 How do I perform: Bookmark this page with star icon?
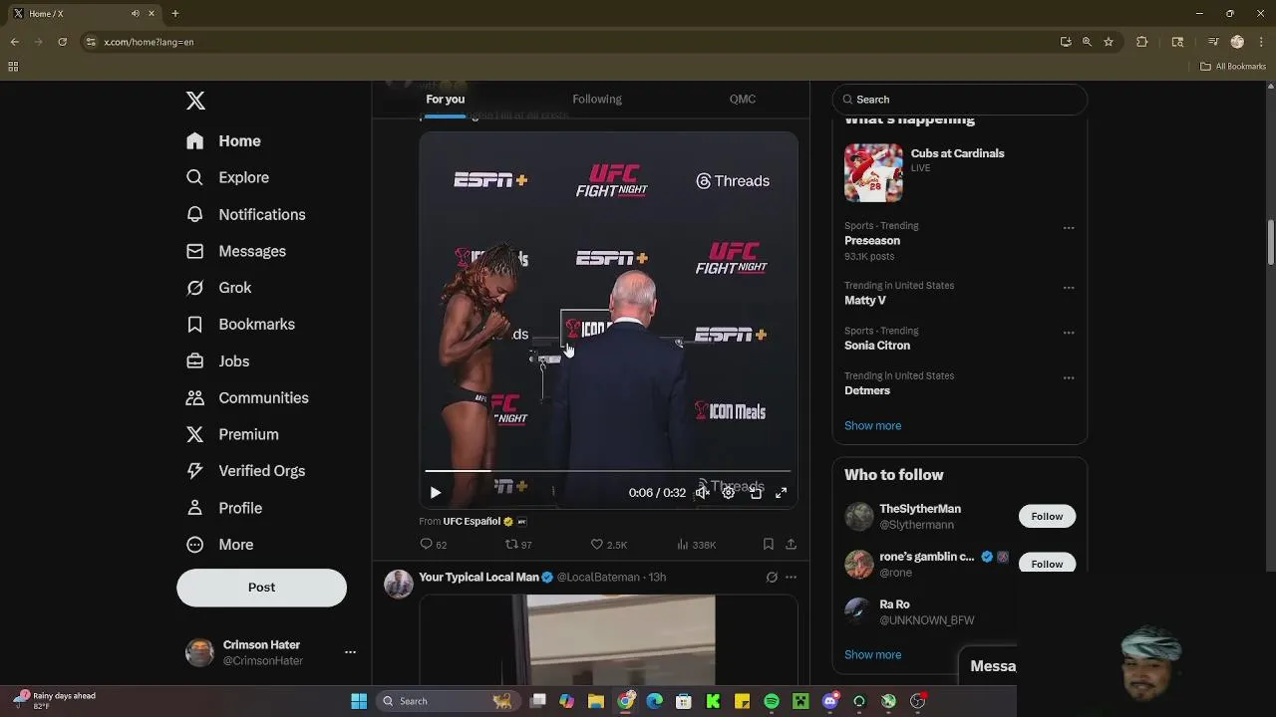coord(1109,42)
